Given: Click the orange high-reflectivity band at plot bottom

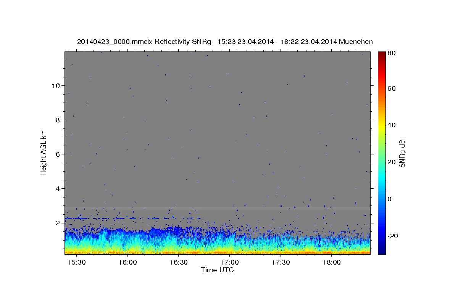Looking at the screenshot, I should tap(218, 252).
